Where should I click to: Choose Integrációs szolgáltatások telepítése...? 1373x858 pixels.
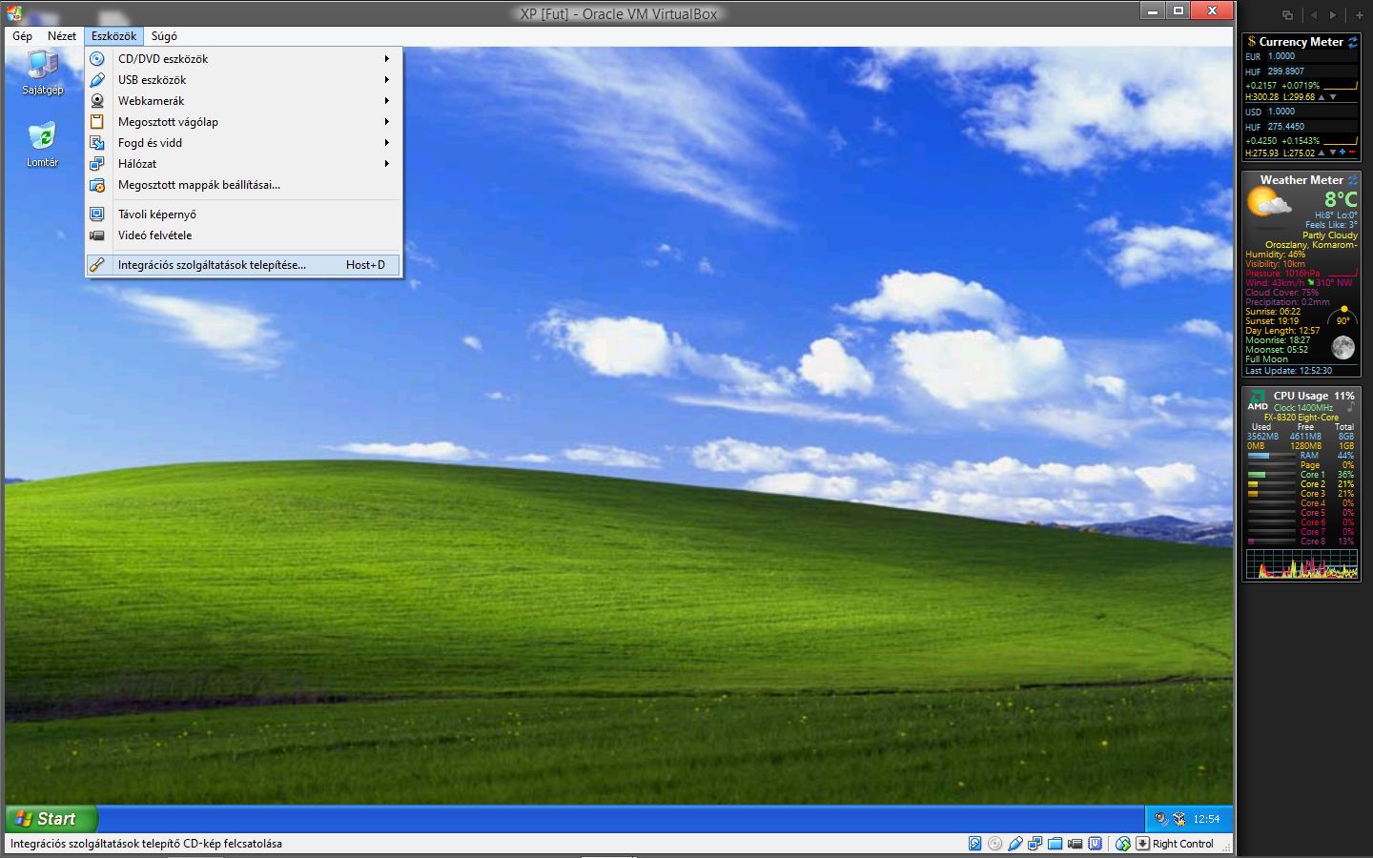(244, 265)
